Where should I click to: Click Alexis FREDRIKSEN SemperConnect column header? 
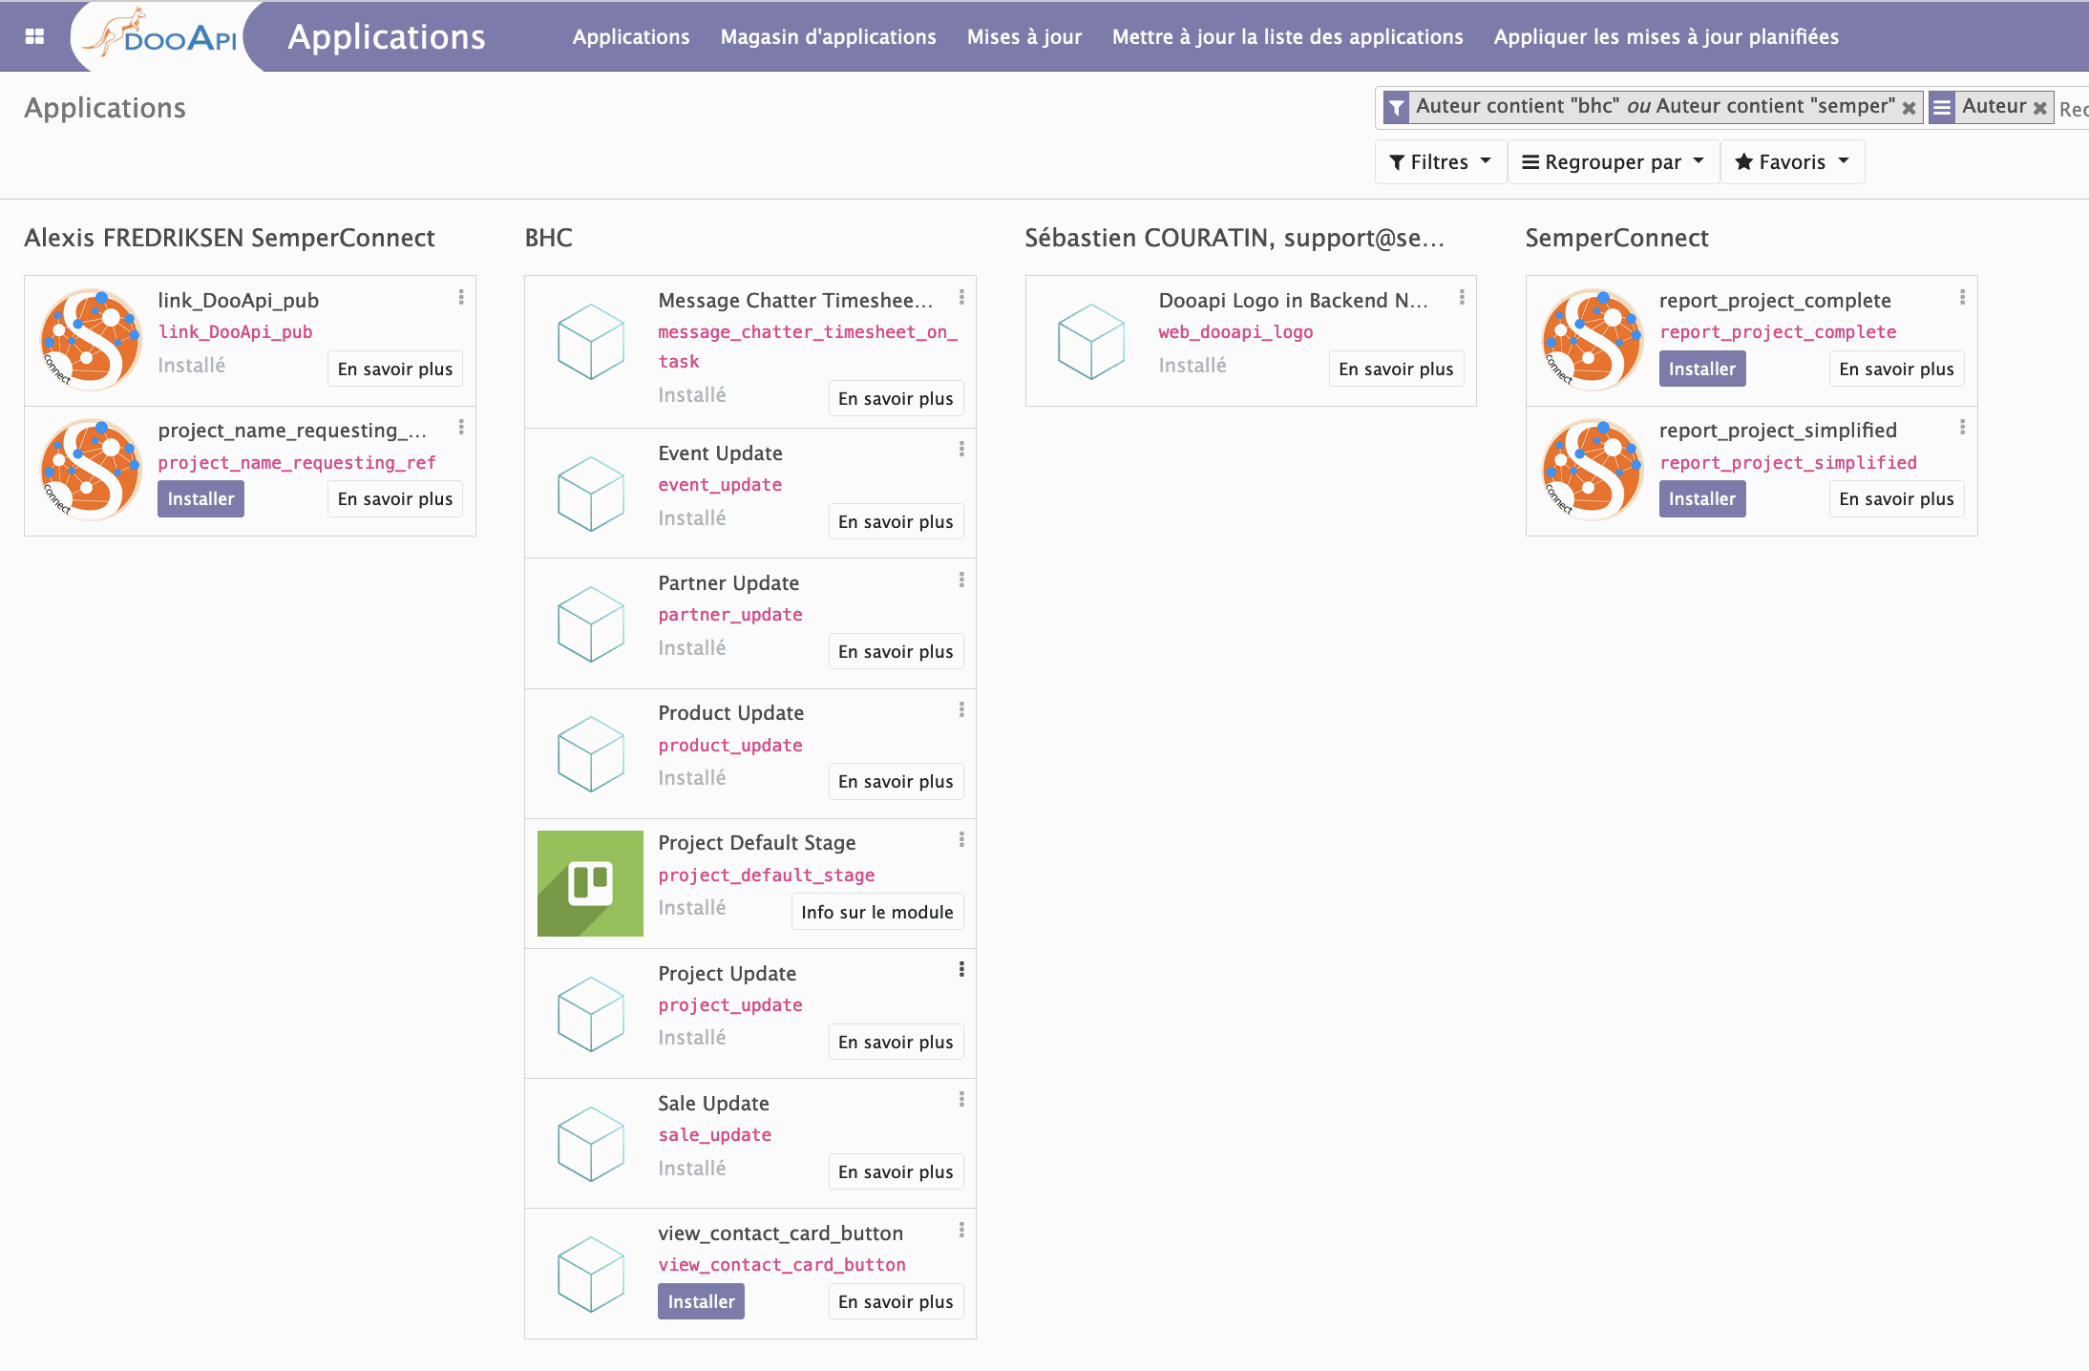(229, 238)
